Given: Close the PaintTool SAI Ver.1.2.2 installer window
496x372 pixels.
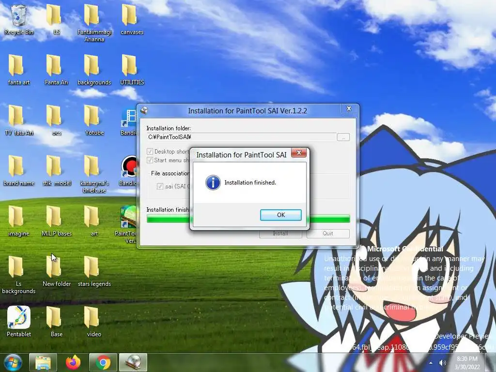Looking at the screenshot, I should tap(349, 109).
